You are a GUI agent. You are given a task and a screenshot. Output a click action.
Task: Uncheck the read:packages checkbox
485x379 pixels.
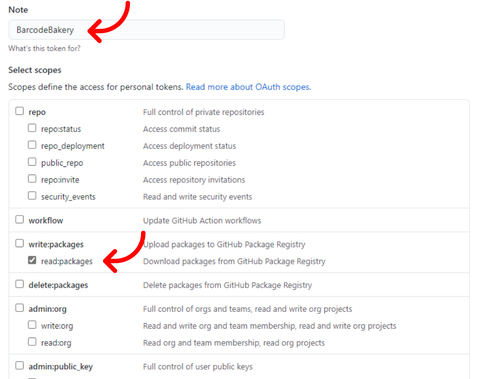[32, 260]
